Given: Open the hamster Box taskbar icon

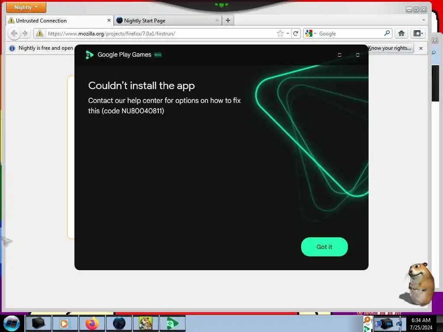Looking at the screenshot, I should pos(145,323).
